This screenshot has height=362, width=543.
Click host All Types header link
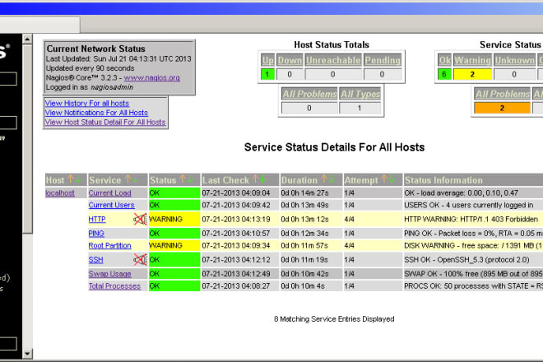click(x=360, y=94)
